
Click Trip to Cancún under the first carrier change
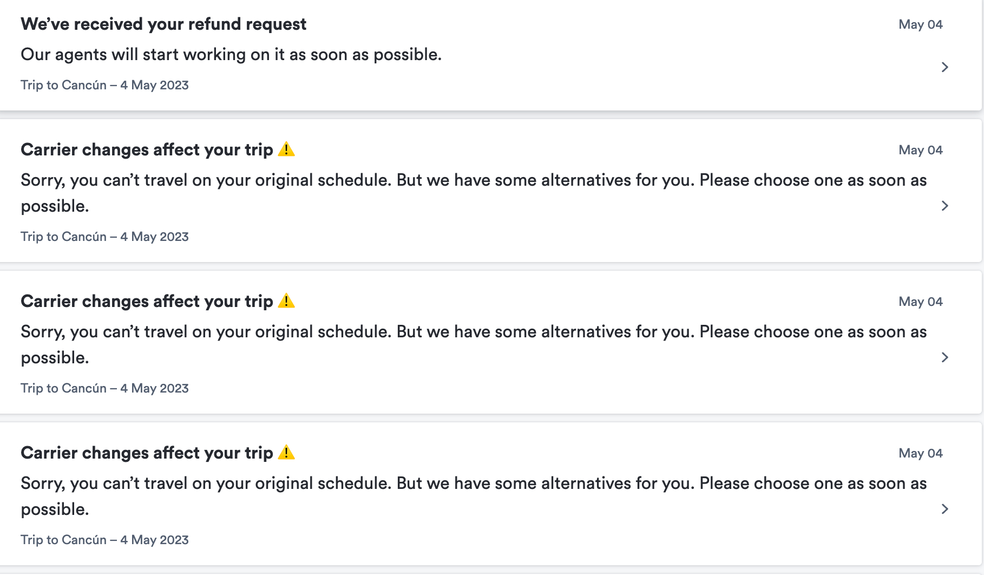coord(104,237)
